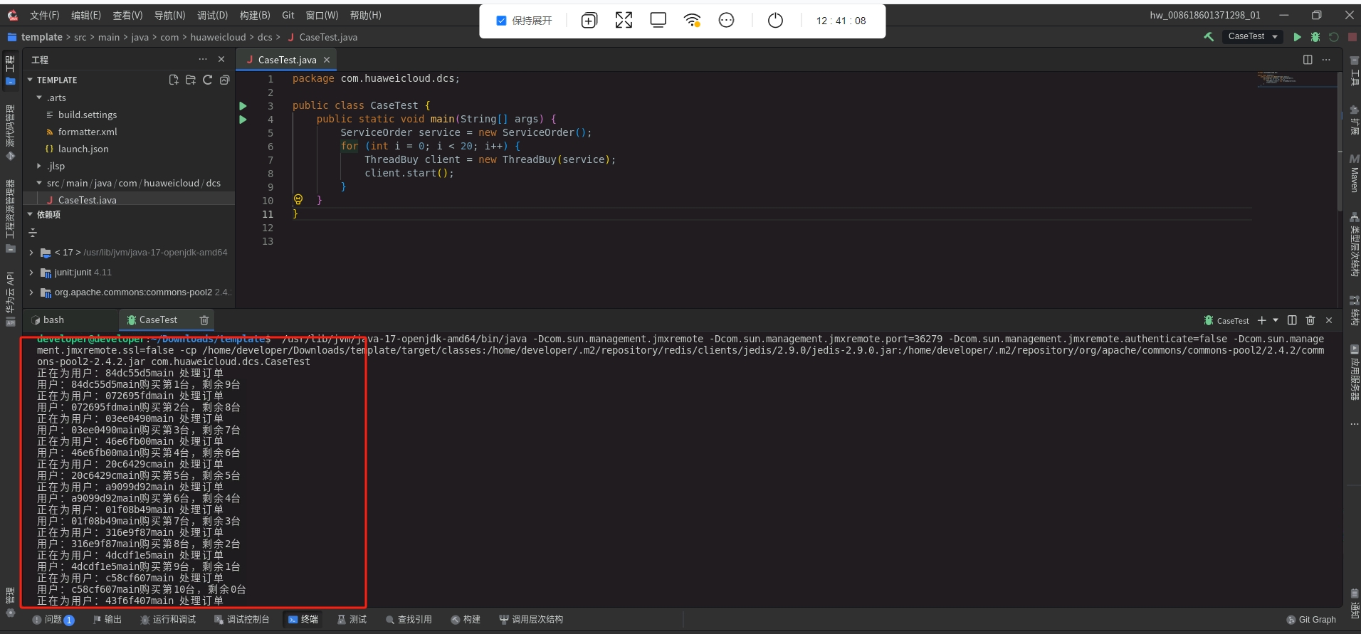Click the power icon in the floating toolbar
1361x634 pixels.
775,21
